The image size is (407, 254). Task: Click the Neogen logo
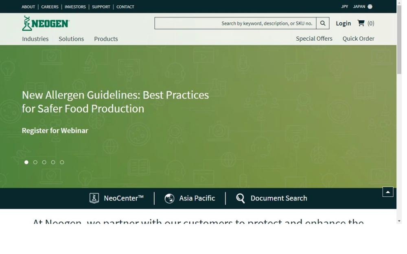(46, 23)
